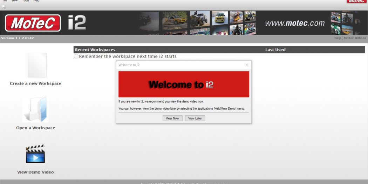Screen dimensions: 368x184
Task: Follow the Help link below the banner
Action: [338, 38]
